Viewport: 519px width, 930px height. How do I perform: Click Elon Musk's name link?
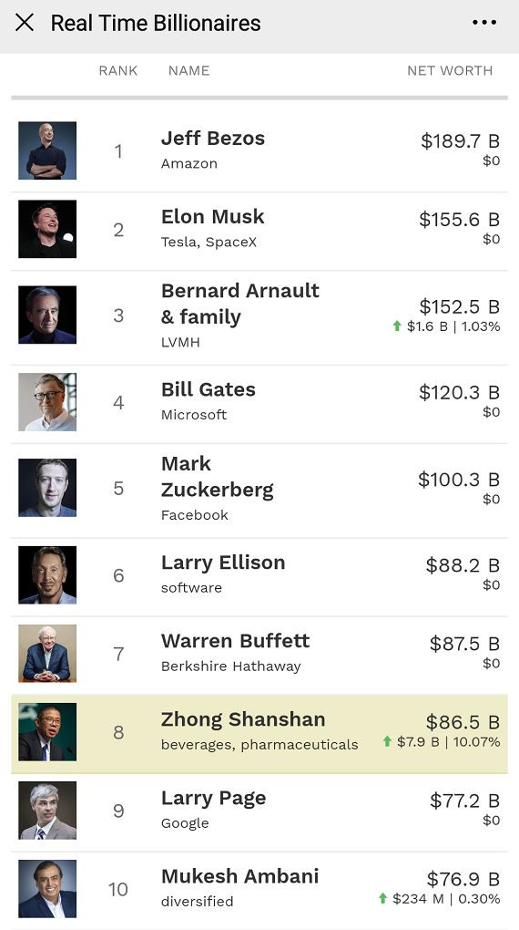pos(213,216)
